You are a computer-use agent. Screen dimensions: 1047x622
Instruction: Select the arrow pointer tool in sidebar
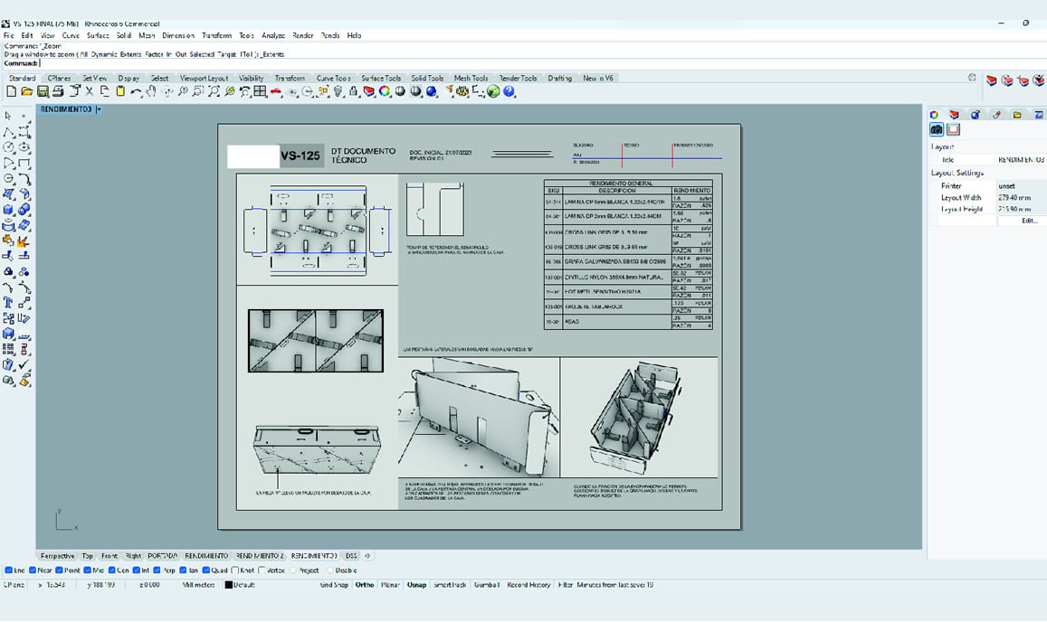9,116
